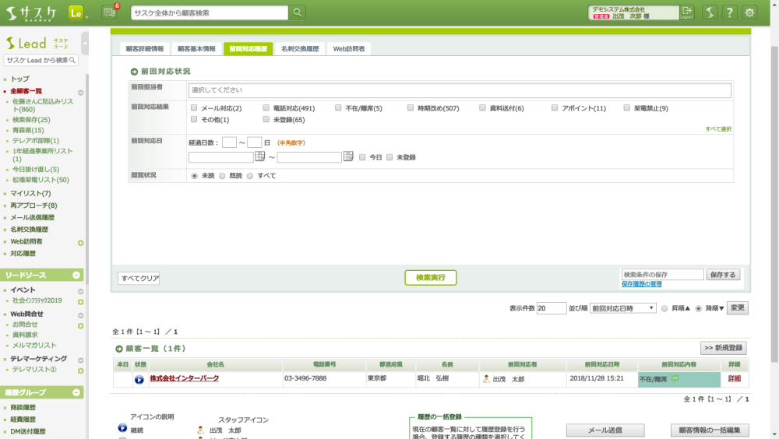
Task: Switch to the 顧客基本情報 tab
Action: pos(196,48)
